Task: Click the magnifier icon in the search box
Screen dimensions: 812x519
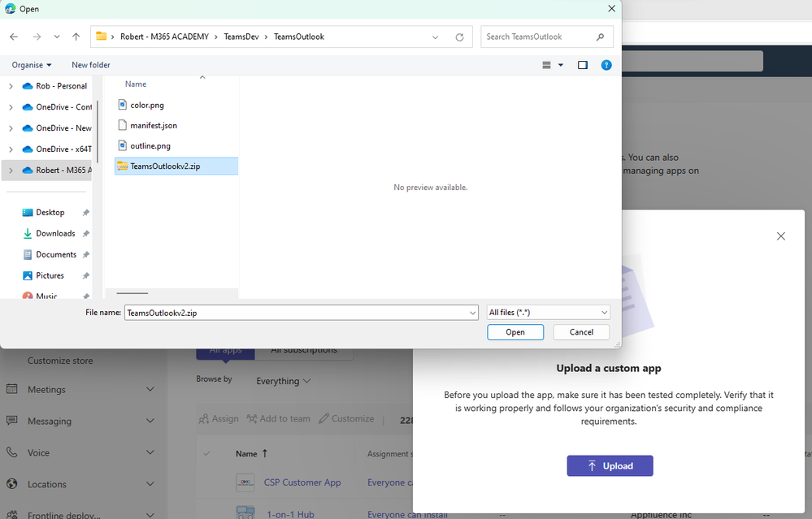Action: (x=600, y=37)
